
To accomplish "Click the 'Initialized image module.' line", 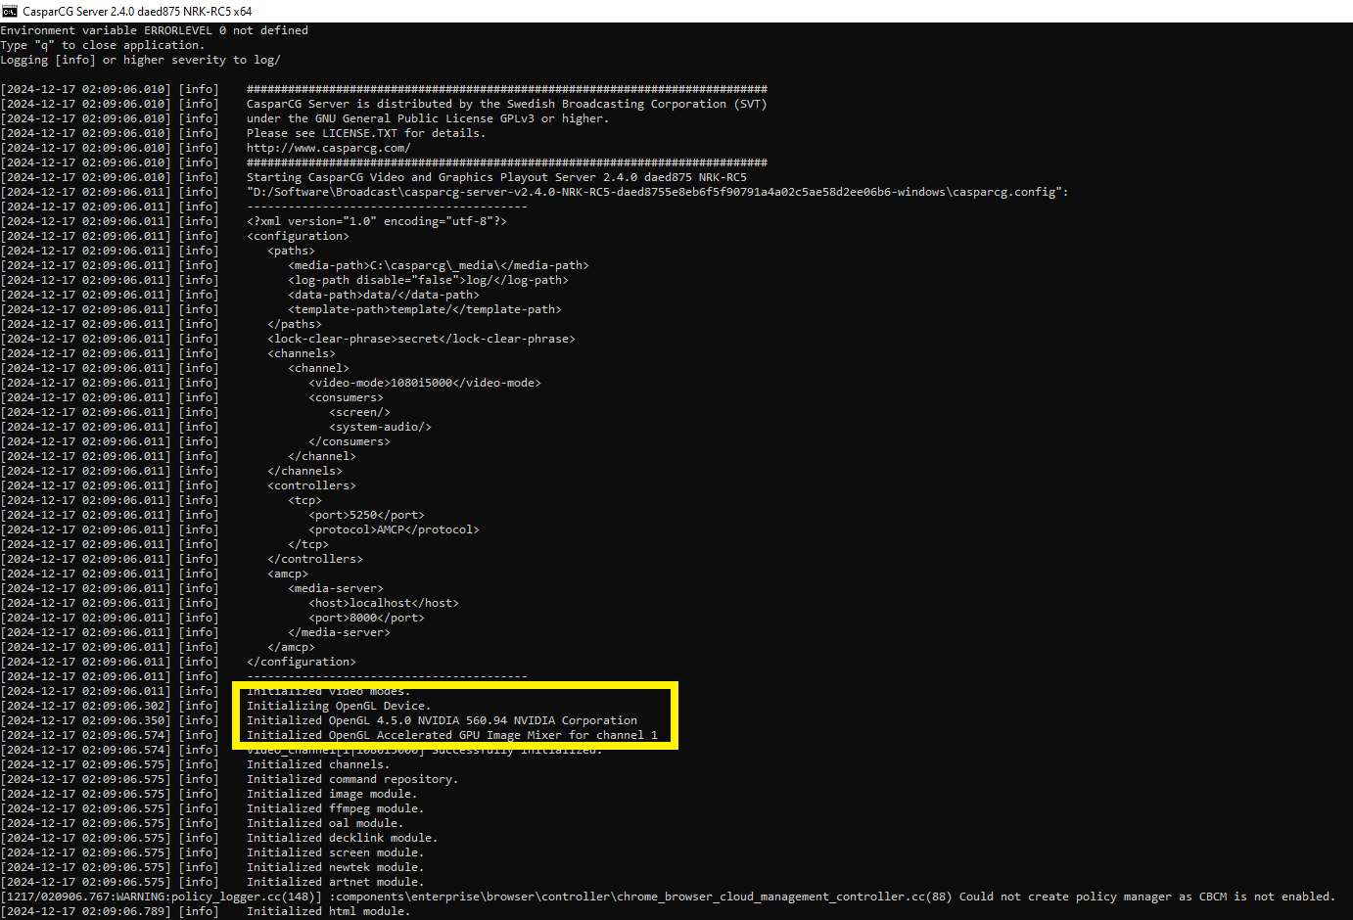I will (332, 794).
